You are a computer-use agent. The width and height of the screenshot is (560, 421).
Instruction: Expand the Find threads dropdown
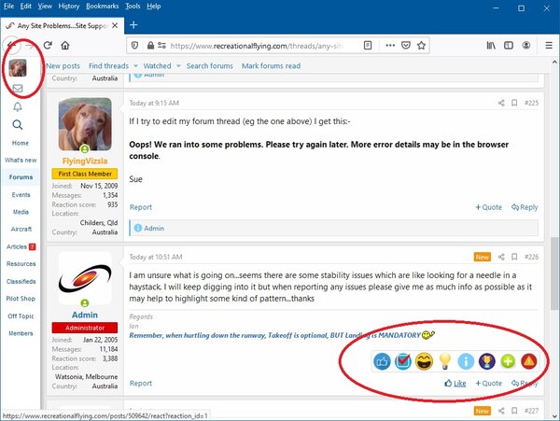[x=114, y=66]
